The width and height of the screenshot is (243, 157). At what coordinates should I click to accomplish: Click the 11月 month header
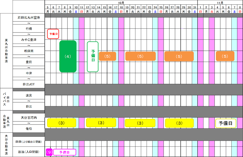(220, 3)
